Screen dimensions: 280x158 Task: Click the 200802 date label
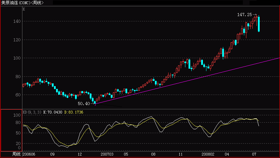coord(208,154)
